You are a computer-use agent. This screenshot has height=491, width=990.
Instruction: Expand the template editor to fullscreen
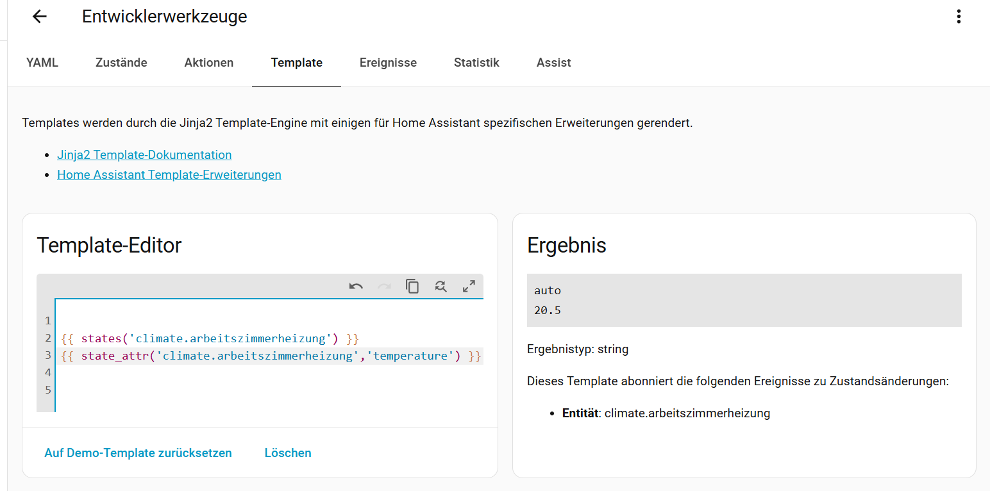click(x=469, y=287)
